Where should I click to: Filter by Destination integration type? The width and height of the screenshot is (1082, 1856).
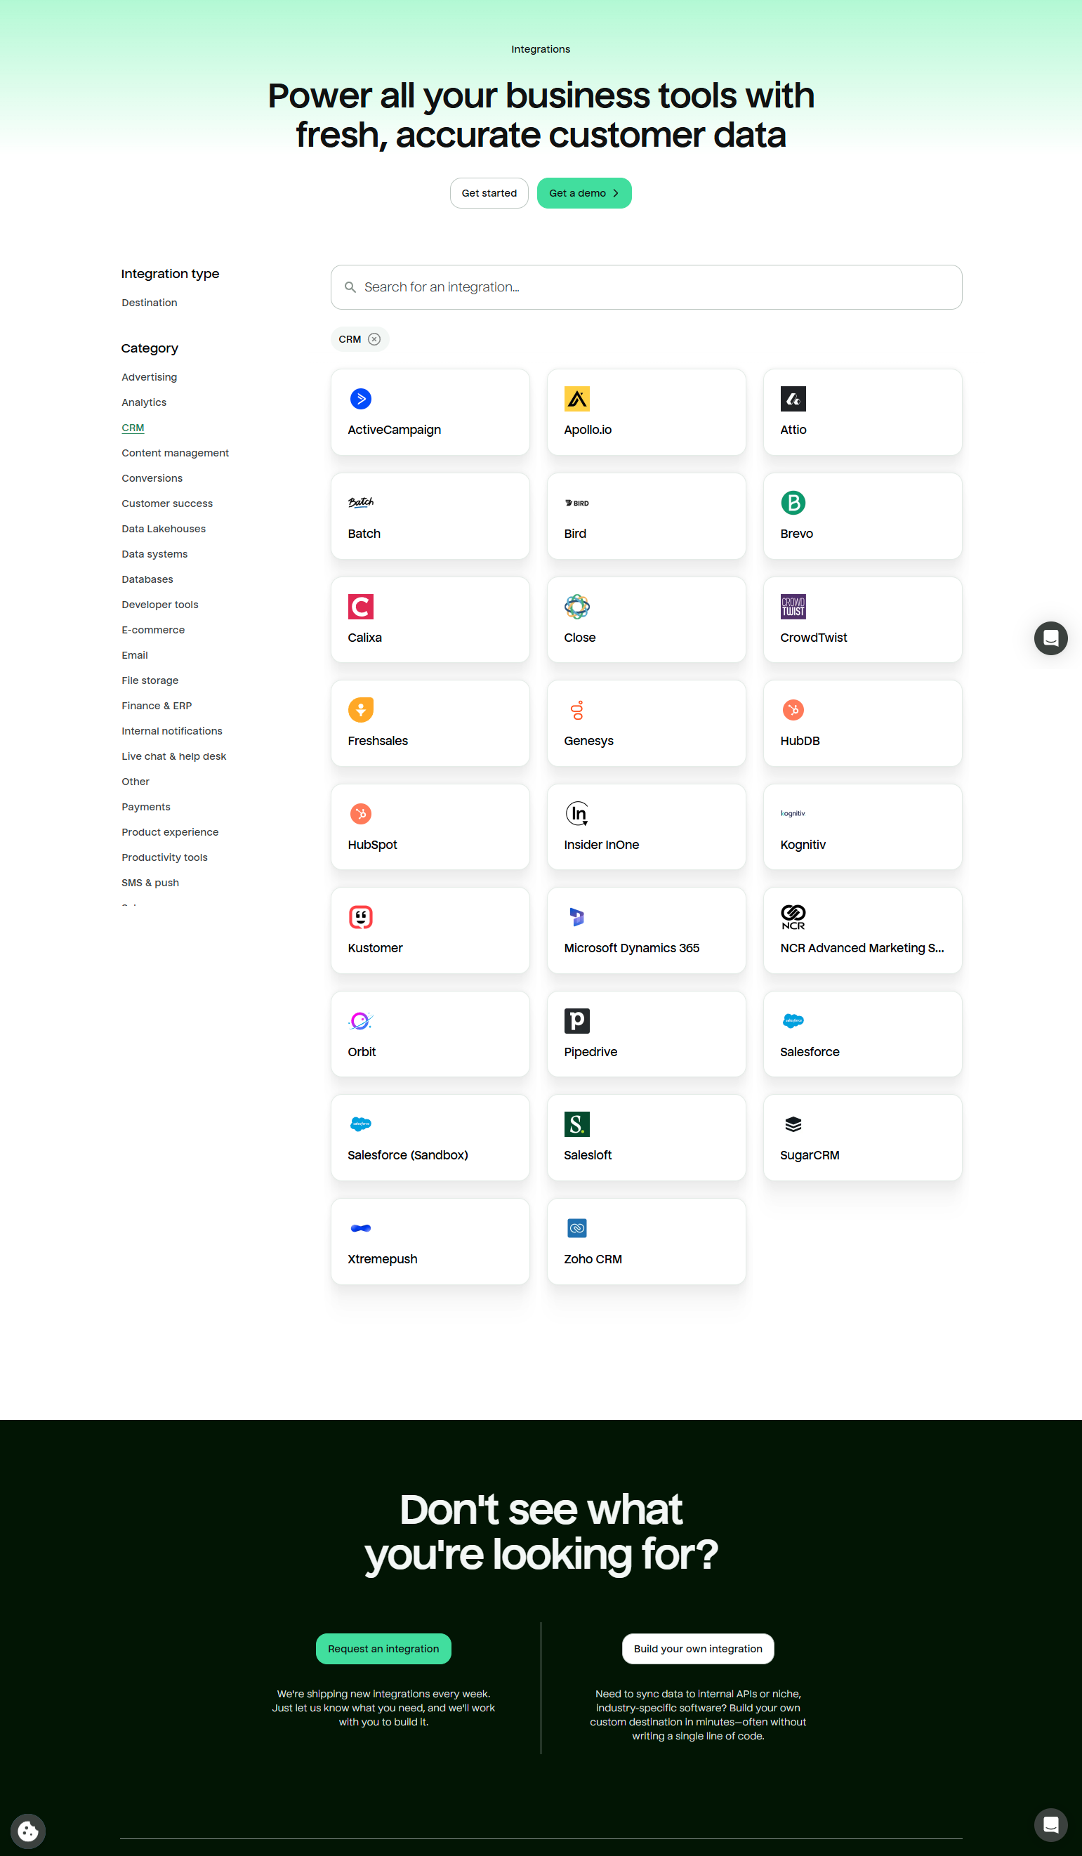(150, 303)
